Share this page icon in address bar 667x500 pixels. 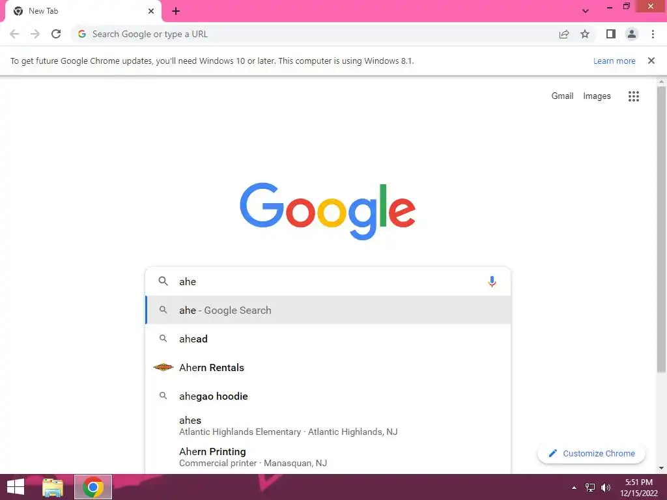564,34
